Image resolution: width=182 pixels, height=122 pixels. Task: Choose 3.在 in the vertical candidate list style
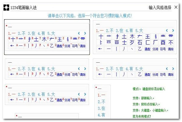click(x=102, y=108)
